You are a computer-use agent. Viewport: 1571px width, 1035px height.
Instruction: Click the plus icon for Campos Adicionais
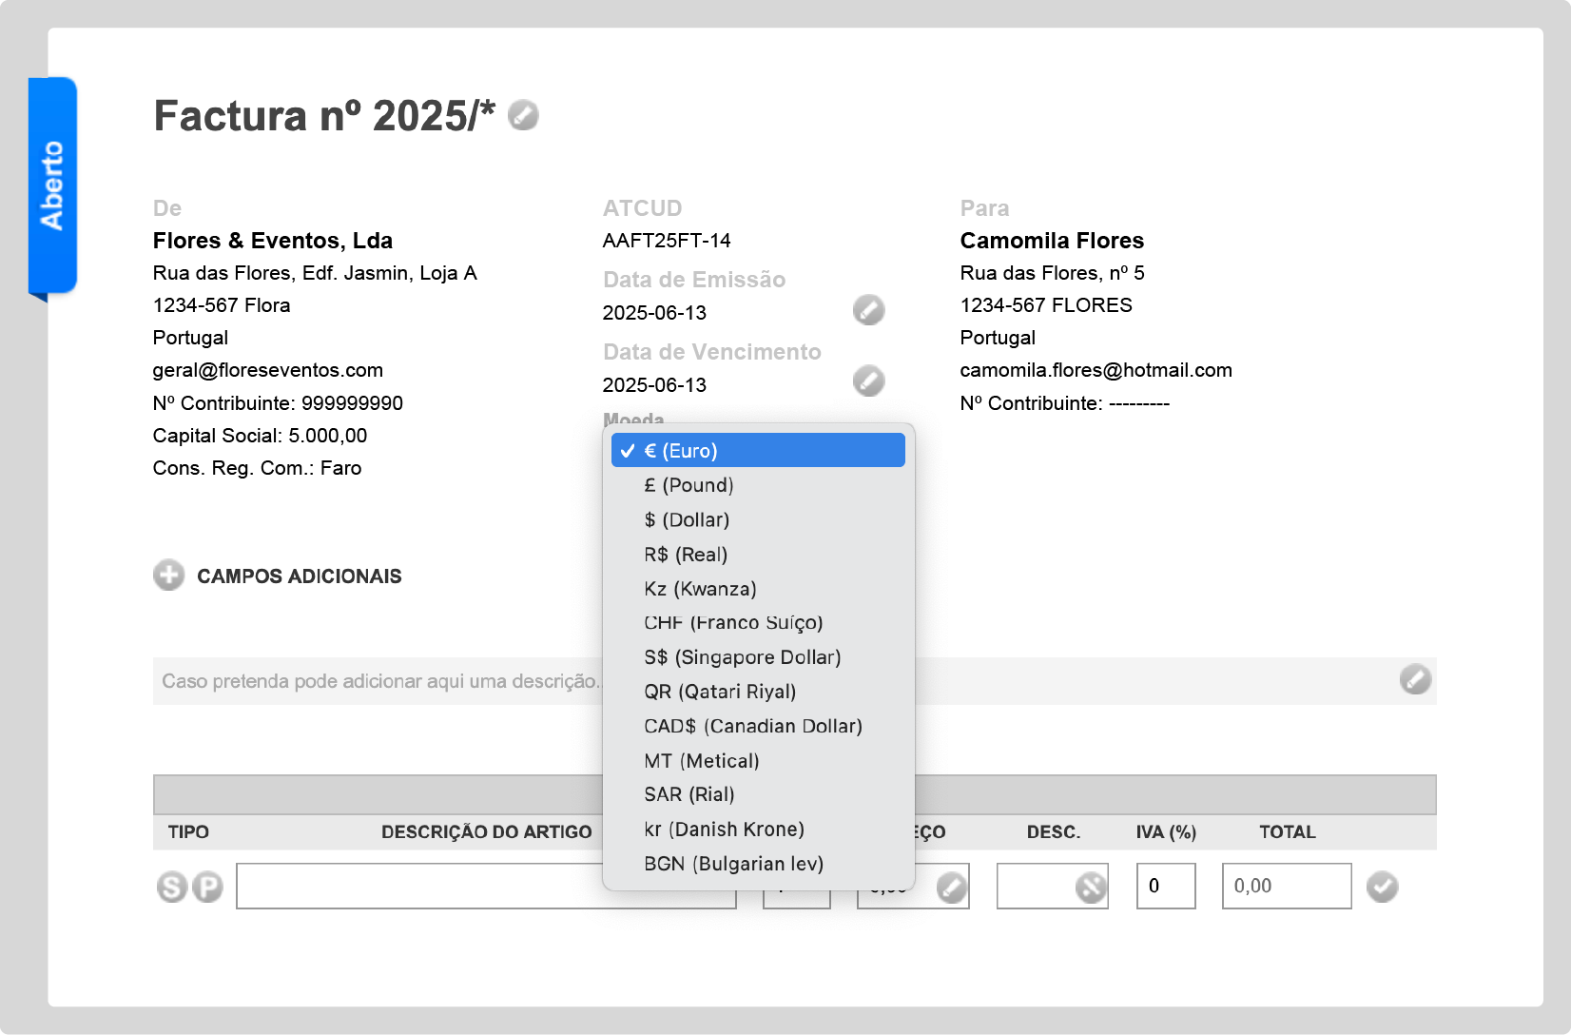[169, 576]
